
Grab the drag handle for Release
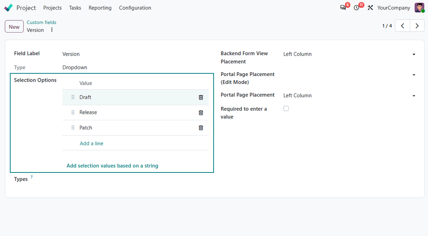coord(73,112)
